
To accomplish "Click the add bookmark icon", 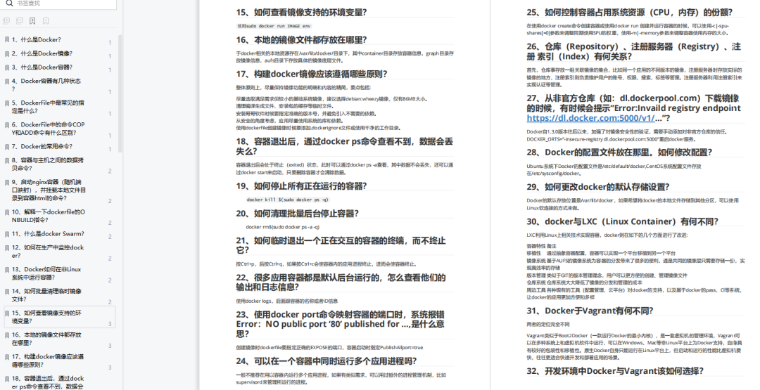I will (32, 21).
